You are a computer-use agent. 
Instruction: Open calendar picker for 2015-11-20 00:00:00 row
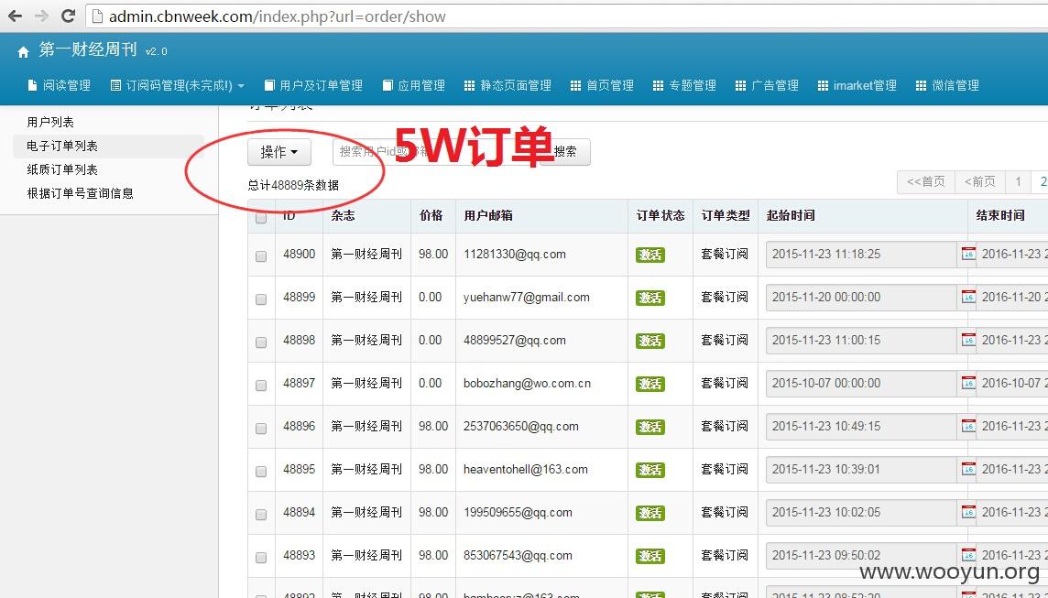coord(968,297)
